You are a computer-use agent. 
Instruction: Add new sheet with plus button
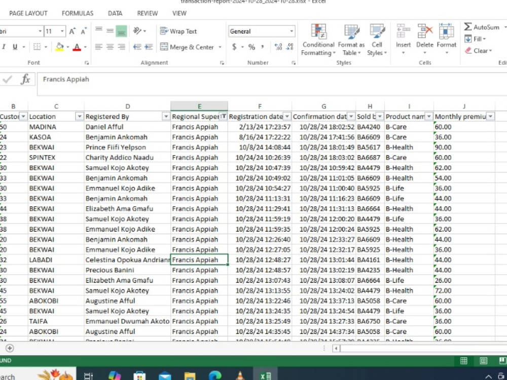coord(10,348)
